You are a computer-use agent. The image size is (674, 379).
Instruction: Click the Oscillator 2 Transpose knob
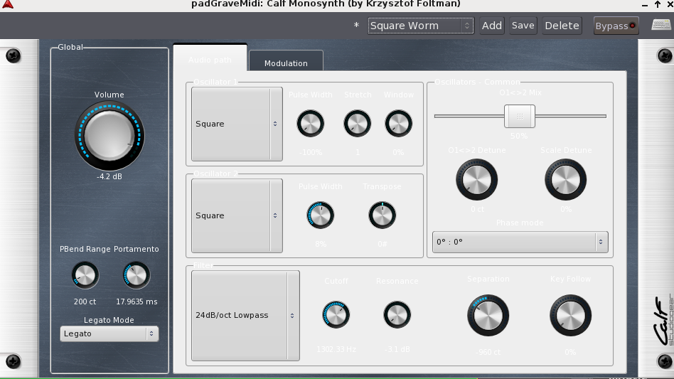click(382, 215)
